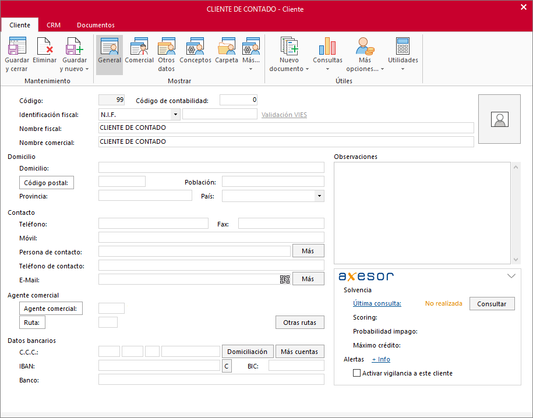This screenshot has height=418, width=533.
Task: Open the País dropdown list
Action: coord(319,196)
